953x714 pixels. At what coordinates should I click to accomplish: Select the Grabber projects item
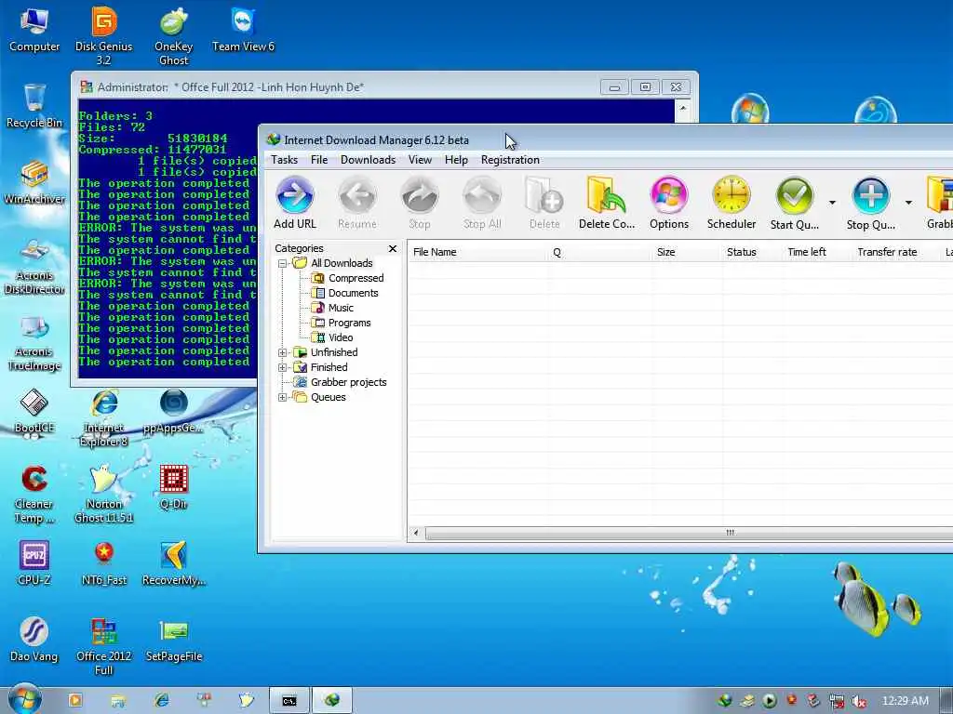340,382
